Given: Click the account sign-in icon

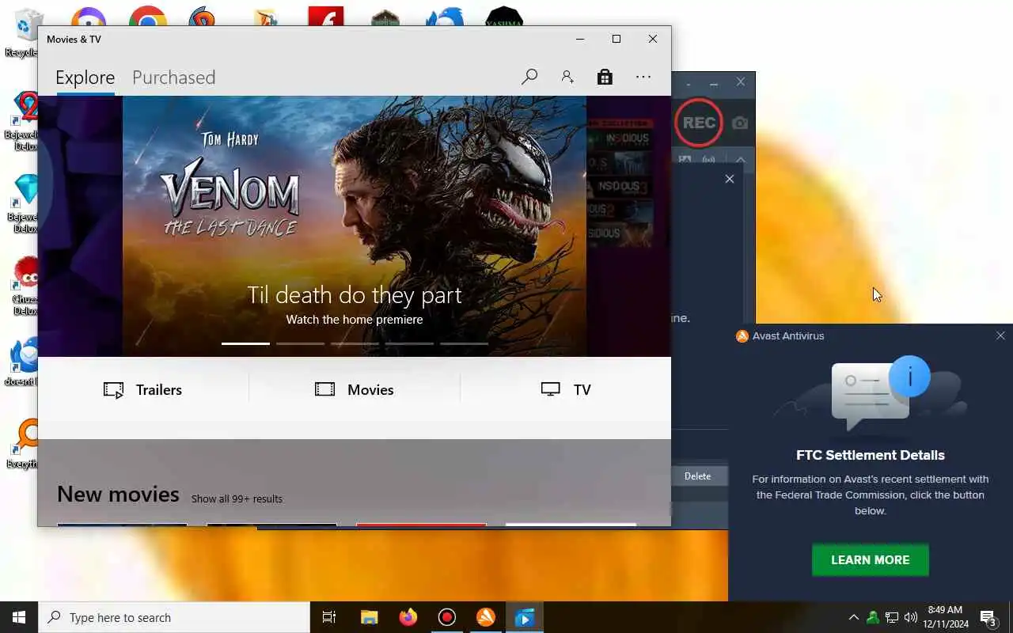Looking at the screenshot, I should coord(567,77).
